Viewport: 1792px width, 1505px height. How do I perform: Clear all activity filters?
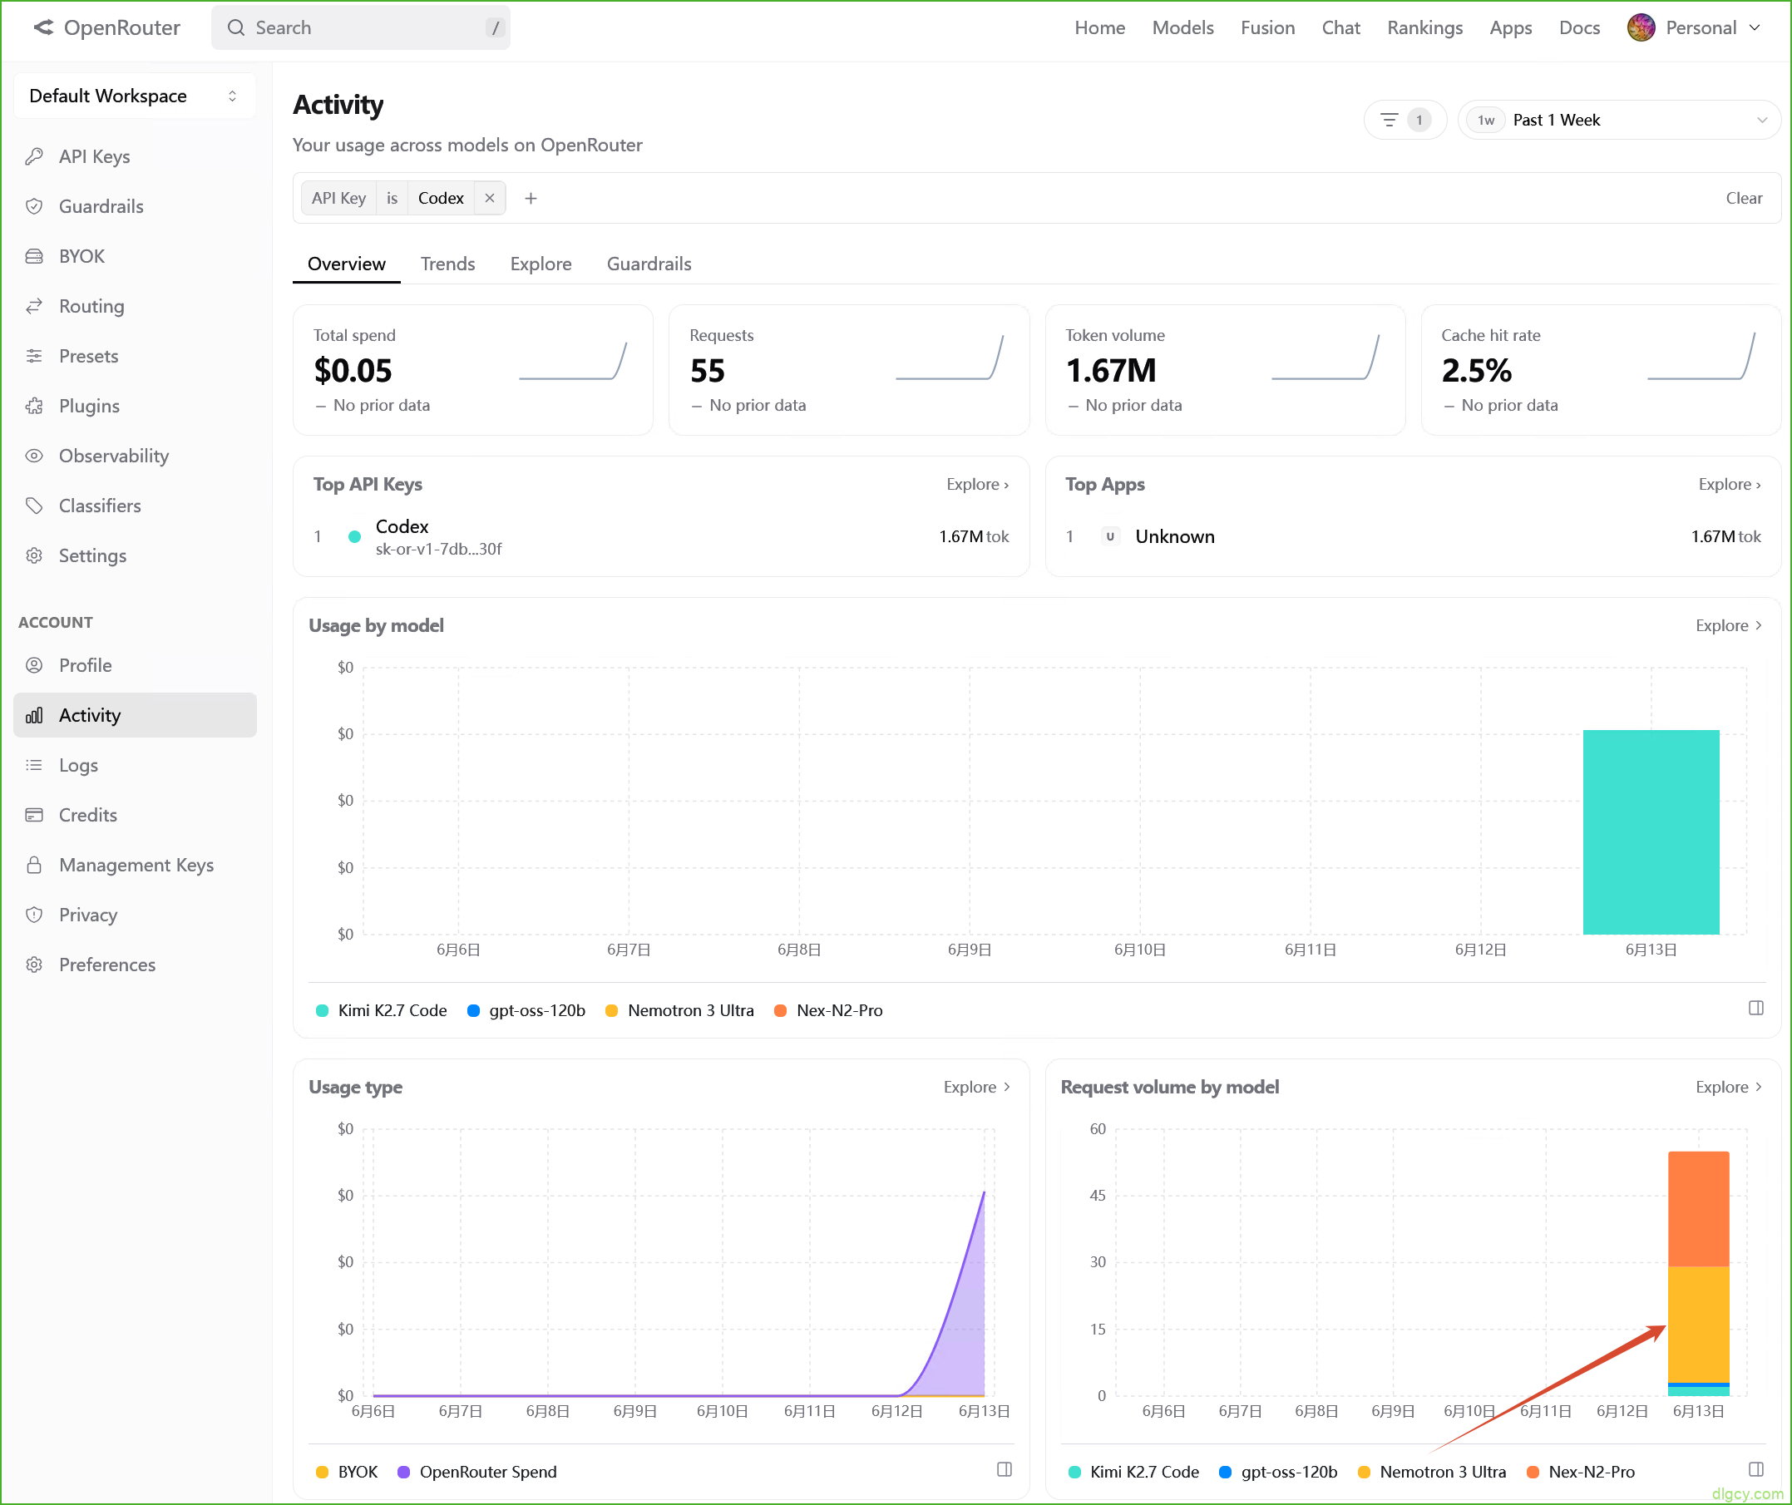(x=1744, y=198)
